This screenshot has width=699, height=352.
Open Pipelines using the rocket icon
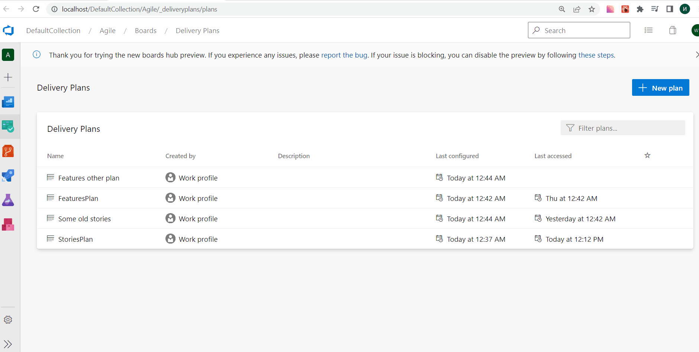[8, 175]
